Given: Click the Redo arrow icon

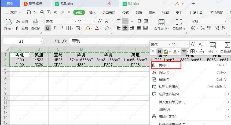Looking at the screenshot, I should [x=62, y=12].
